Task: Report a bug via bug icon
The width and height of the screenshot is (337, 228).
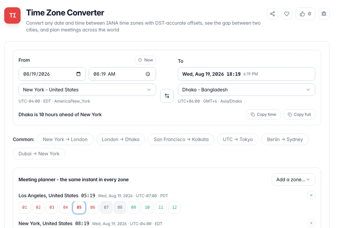Action: 324,14
